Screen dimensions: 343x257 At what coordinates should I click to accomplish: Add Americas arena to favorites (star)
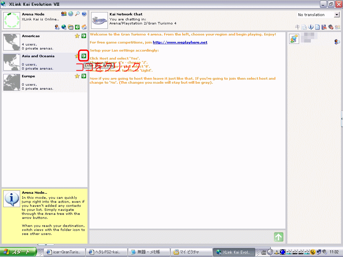[77, 36]
